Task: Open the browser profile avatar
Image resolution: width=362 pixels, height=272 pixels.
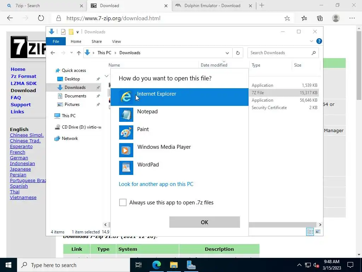Action: [x=336, y=18]
